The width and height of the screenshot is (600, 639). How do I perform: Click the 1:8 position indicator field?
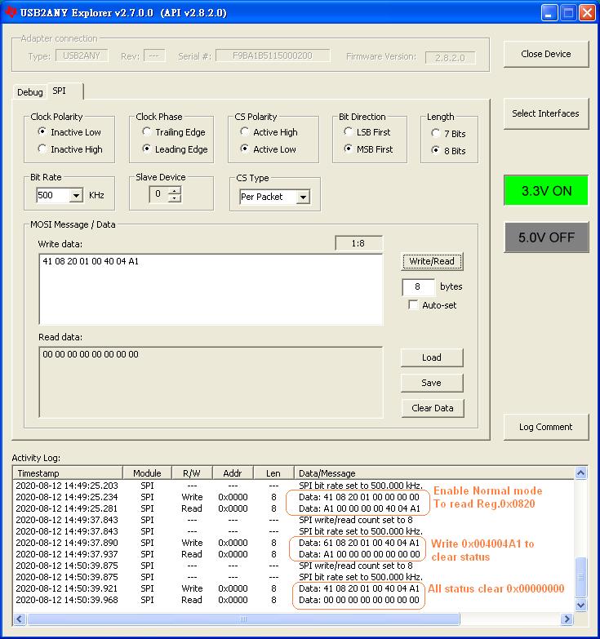pos(358,243)
